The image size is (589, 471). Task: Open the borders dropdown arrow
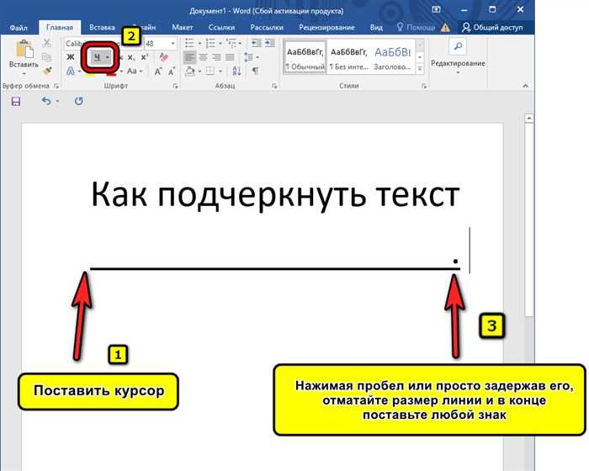click(220, 71)
